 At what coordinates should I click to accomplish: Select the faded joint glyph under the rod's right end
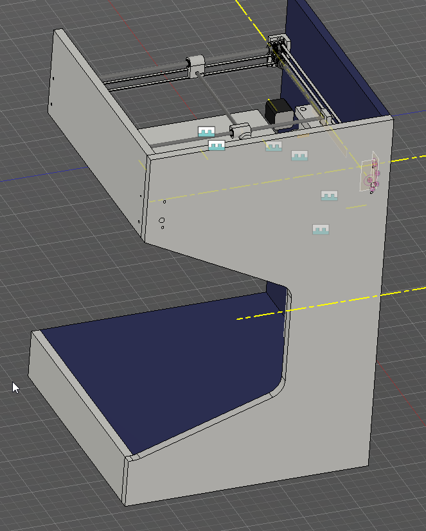299,155
